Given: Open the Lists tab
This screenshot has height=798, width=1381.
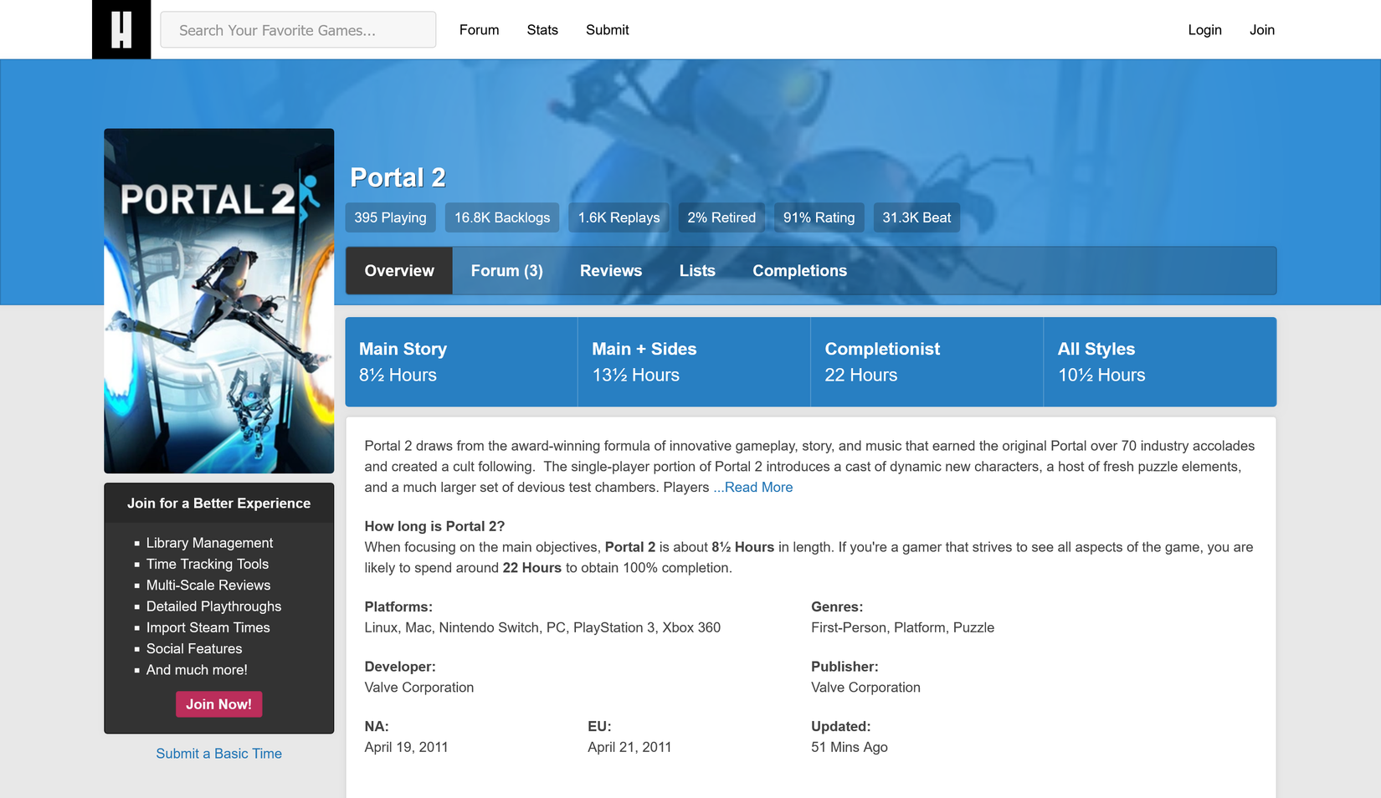Looking at the screenshot, I should pos(697,270).
